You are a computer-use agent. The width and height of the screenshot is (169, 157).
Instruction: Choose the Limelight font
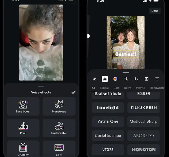pos(108,108)
